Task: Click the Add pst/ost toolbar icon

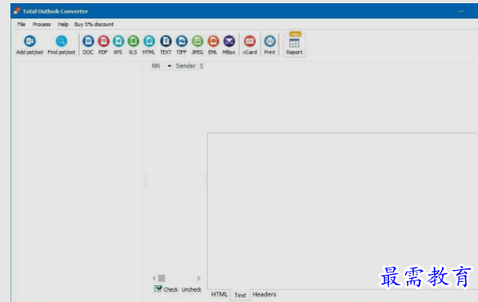Action: 30,45
